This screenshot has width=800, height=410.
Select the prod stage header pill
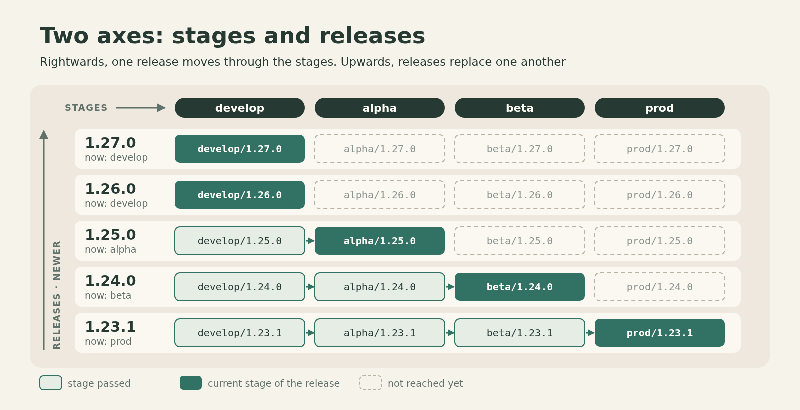click(660, 108)
